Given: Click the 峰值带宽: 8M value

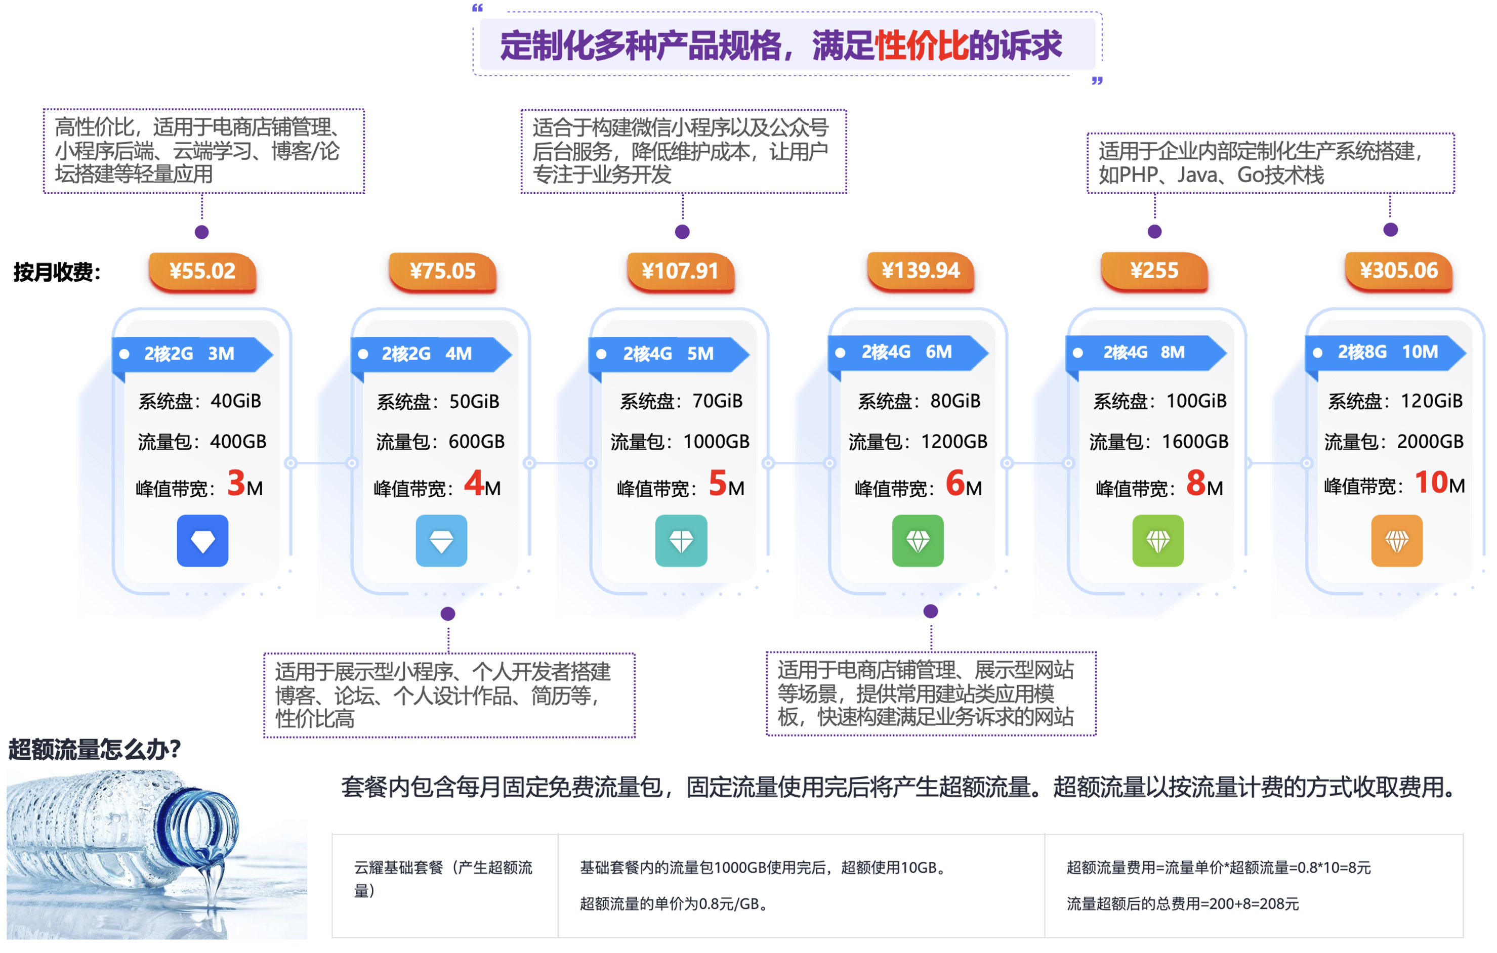Looking at the screenshot, I should pyautogui.click(x=1159, y=485).
